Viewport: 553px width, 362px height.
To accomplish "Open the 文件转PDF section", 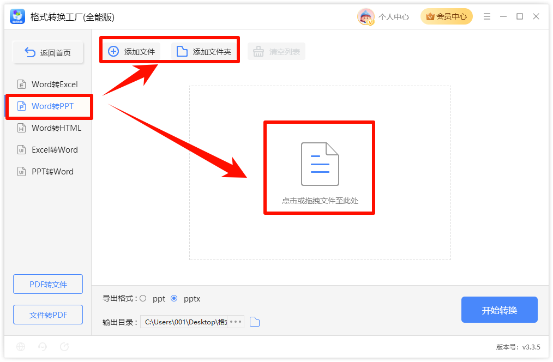I will click(x=48, y=315).
